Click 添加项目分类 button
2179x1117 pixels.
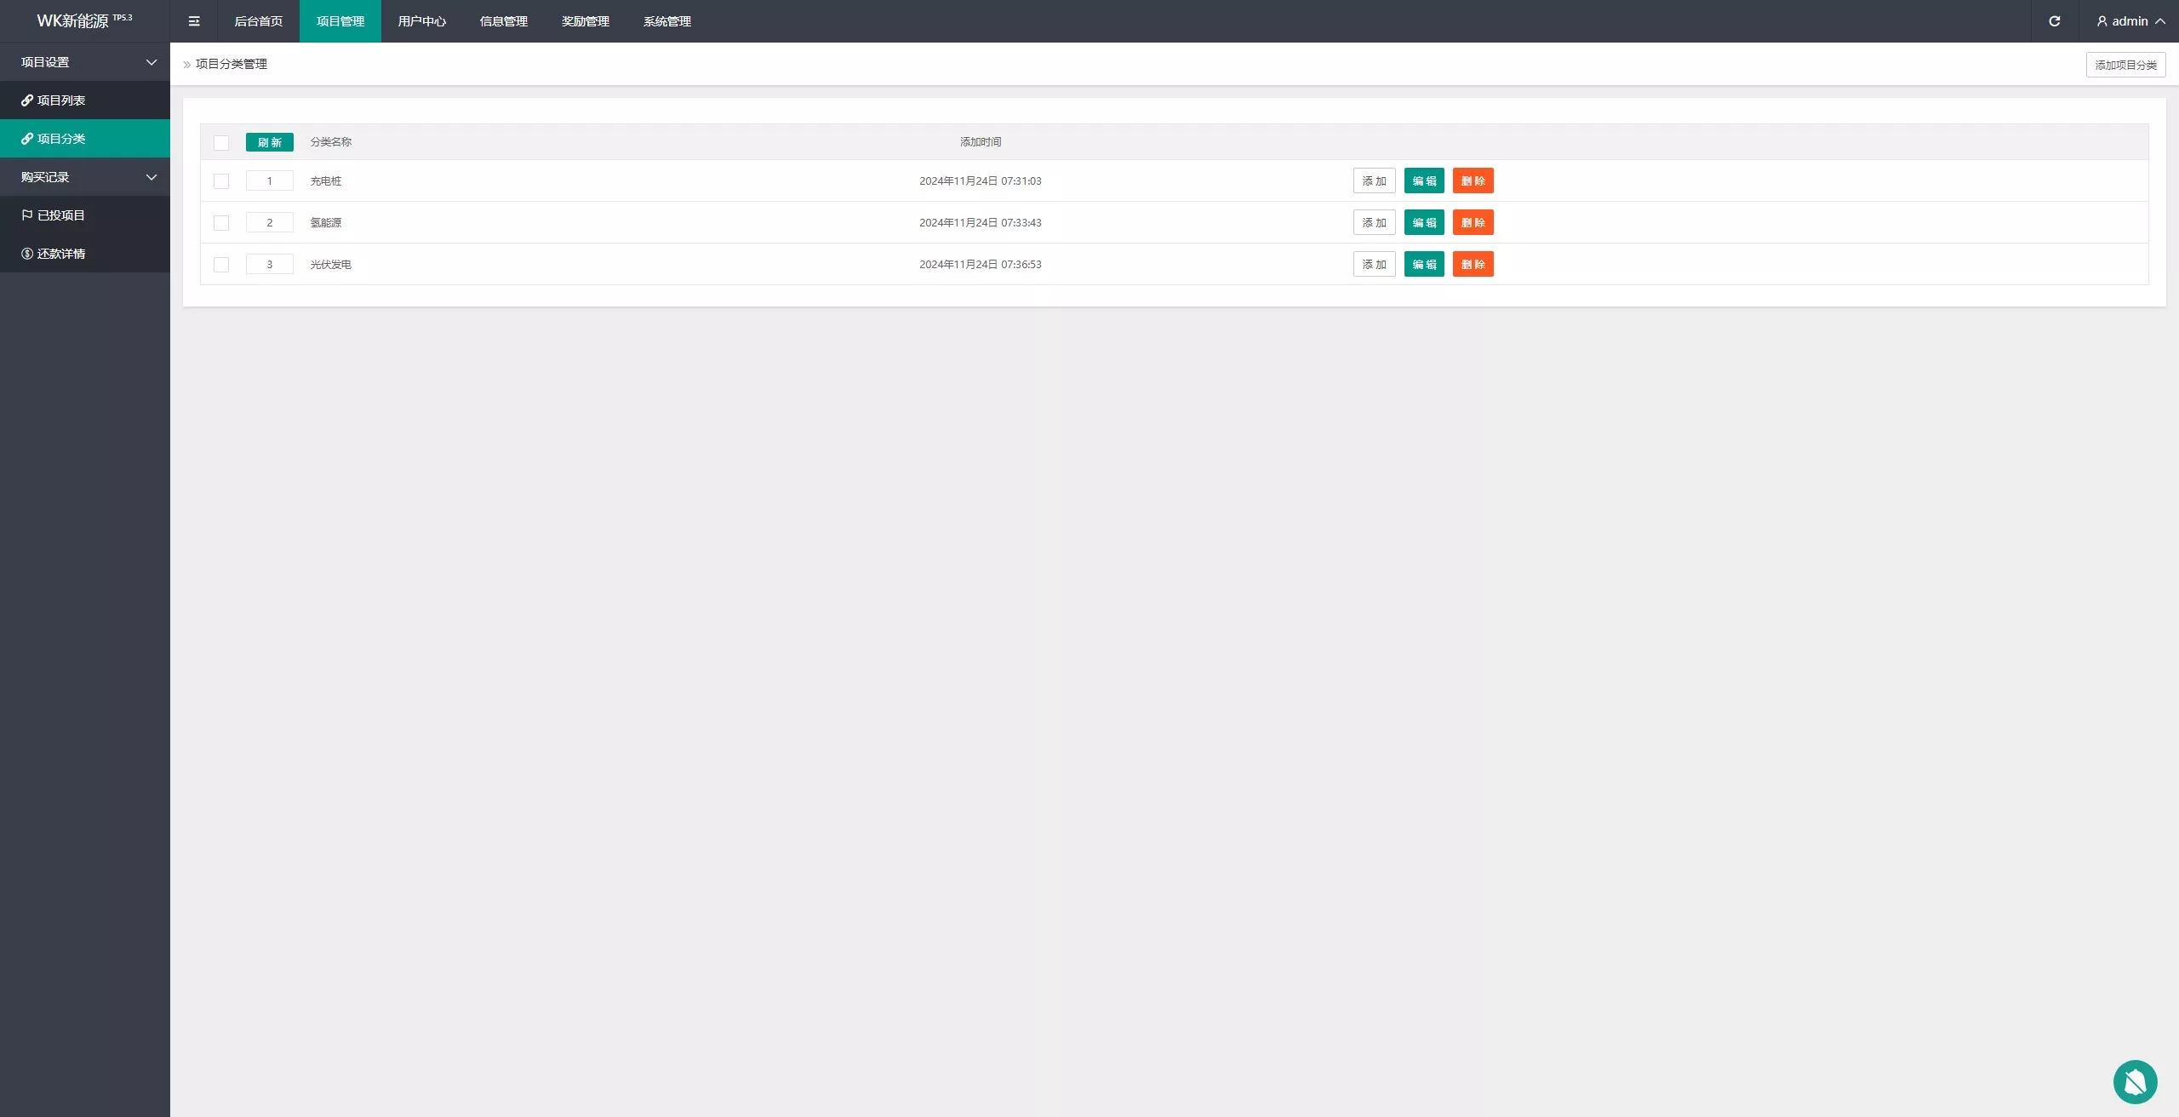(x=2125, y=65)
